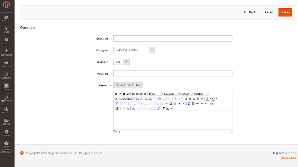Open the Reports icon in sidebar
The height and width of the screenshot is (167, 298).
click(6, 110)
